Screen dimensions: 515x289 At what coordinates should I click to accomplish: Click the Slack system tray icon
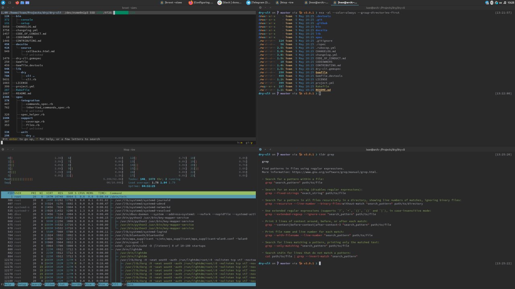click(496, 2)
